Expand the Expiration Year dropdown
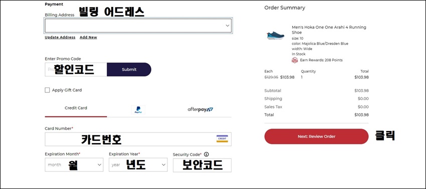Image resolution: width=426 pixels, height=189 pixels. tap(138, 164)
